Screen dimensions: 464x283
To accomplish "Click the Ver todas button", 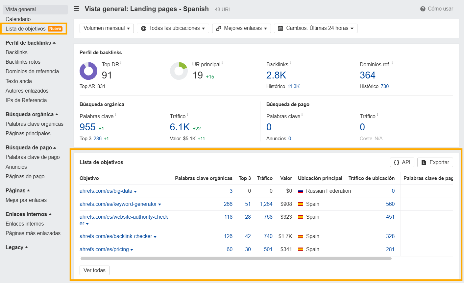I will tap(94, 270).
